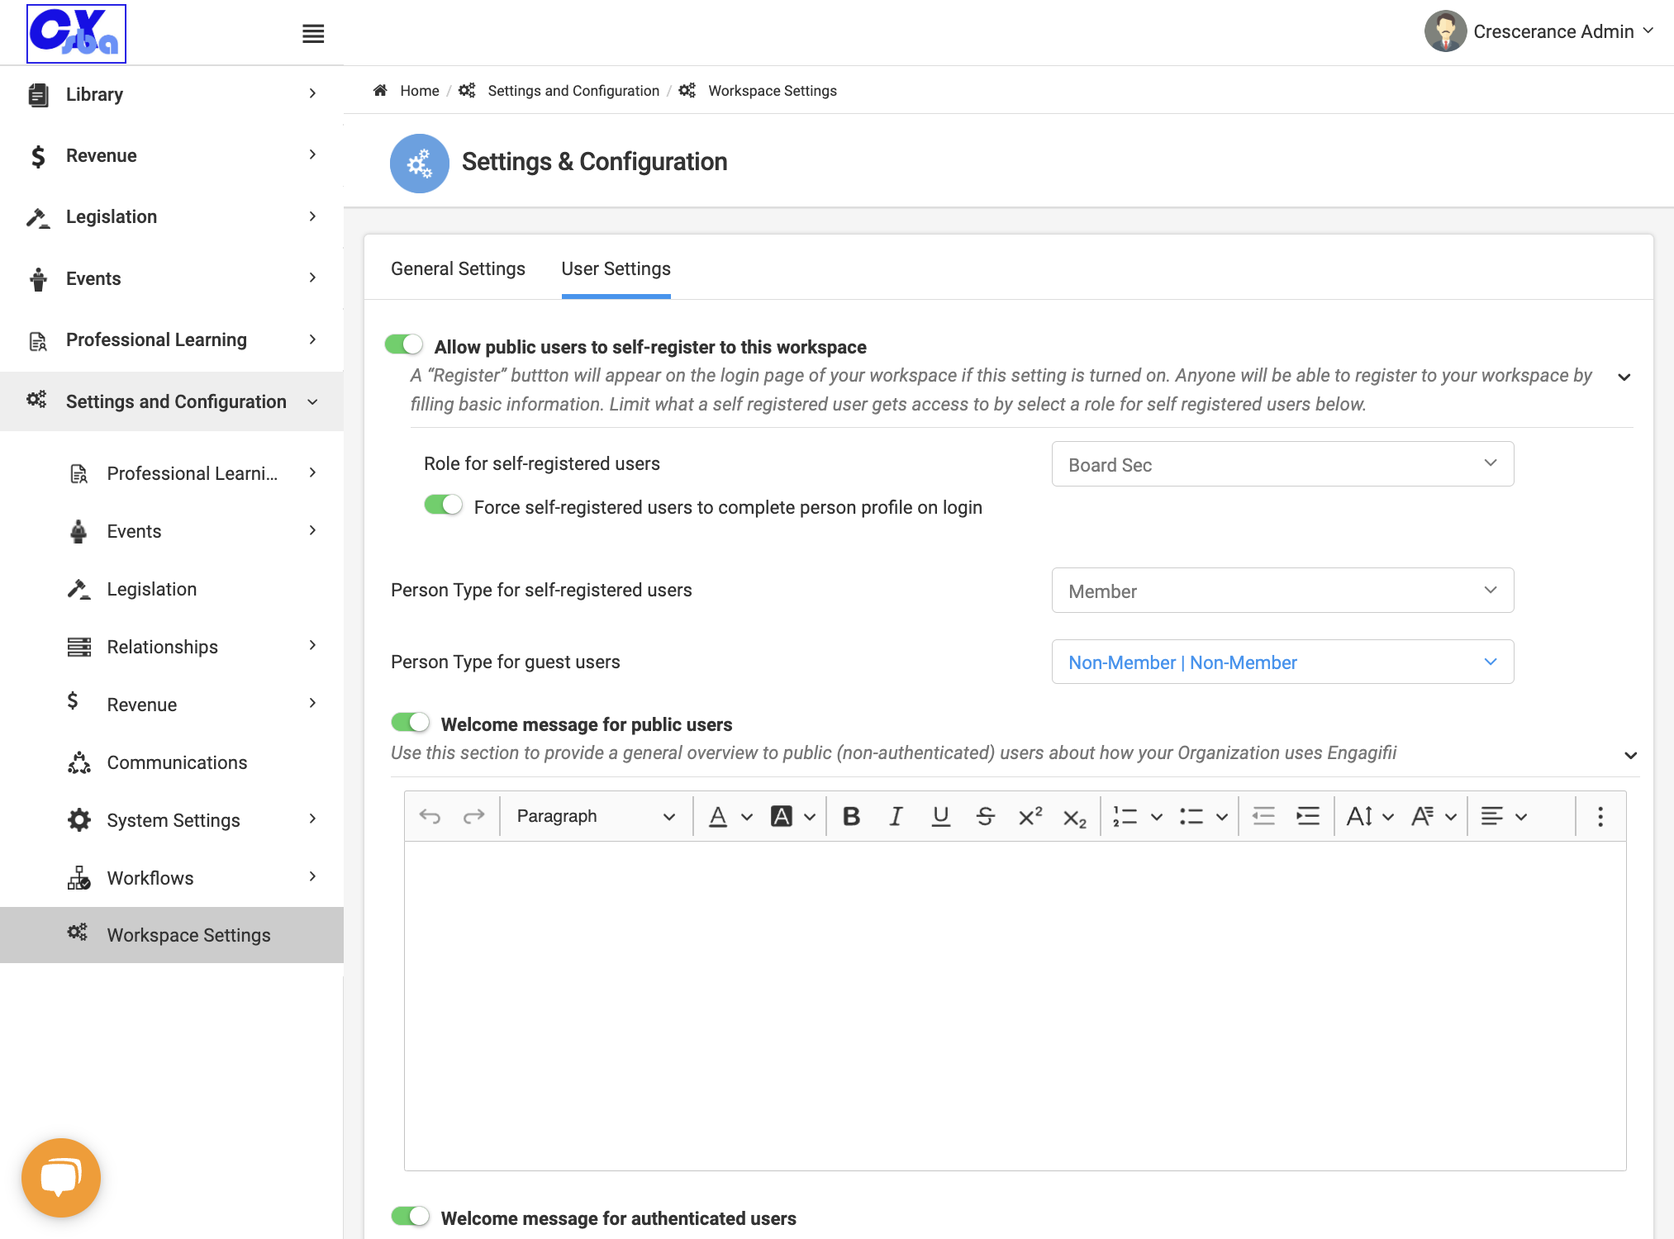Disable Welcome message for public users
This screenshot has width=1674, height=1239.
(x=410, y=722)
